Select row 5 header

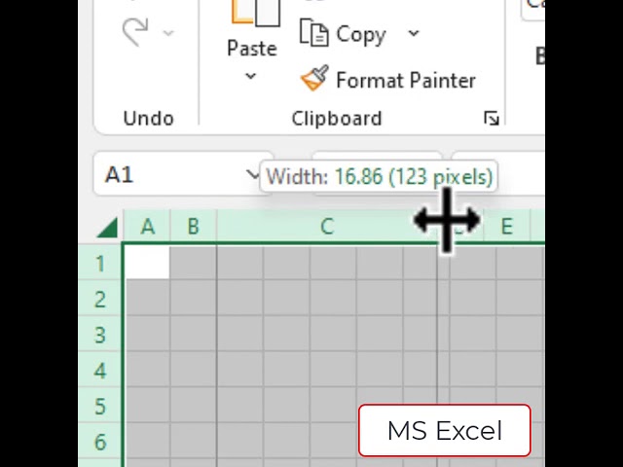(100, 407)
